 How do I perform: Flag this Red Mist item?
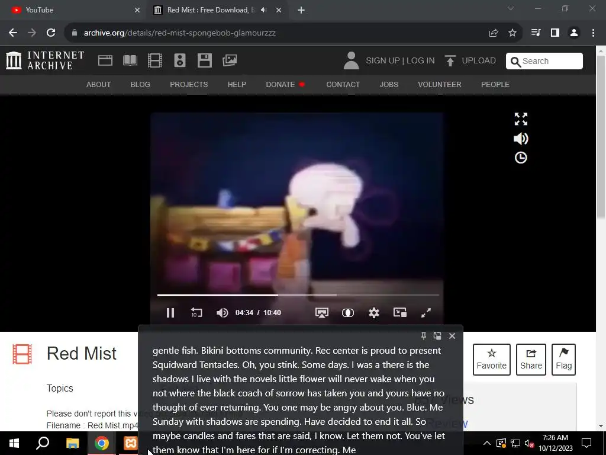[563, 360]
